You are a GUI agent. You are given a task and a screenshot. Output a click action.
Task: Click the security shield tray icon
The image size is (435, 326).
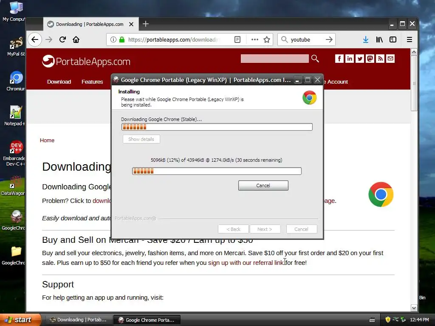point(388,320)
